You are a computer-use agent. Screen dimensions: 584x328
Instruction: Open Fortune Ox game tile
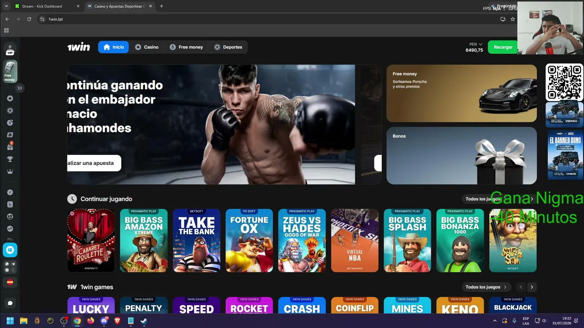[249, 241]
